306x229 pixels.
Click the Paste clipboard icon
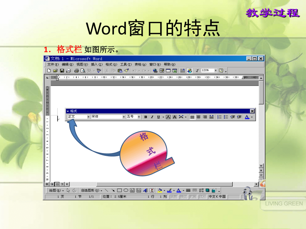click(x=120, y=71)
